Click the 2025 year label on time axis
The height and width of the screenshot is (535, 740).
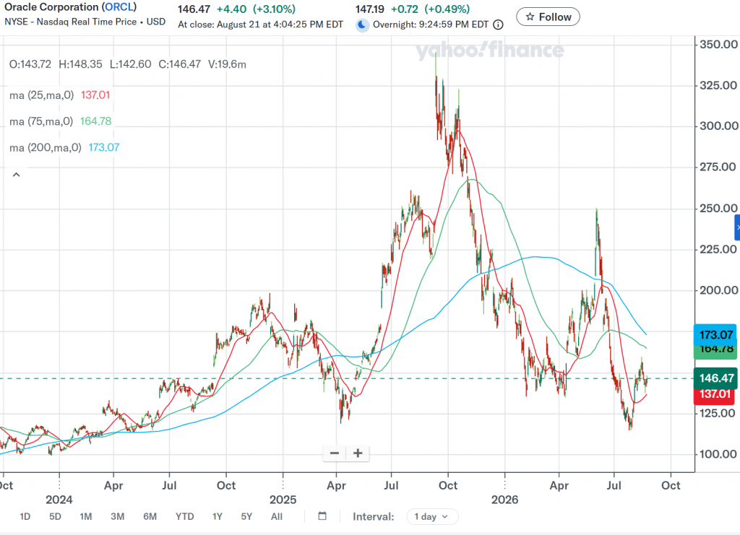point(283,500)
